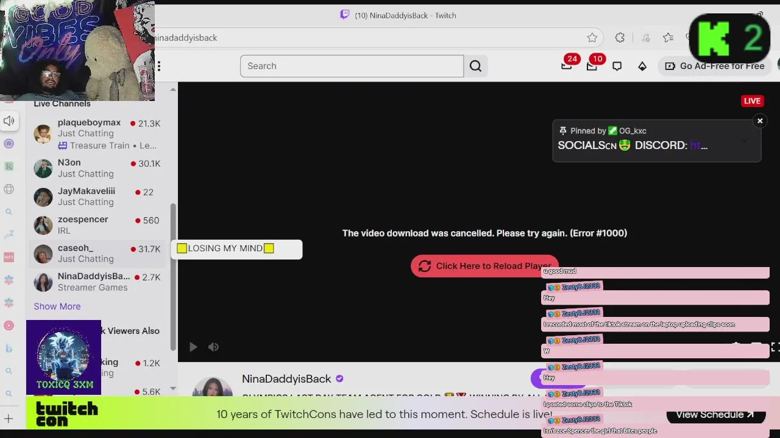Open the red circle sidebar icon
780x438 pixels.
9,325
